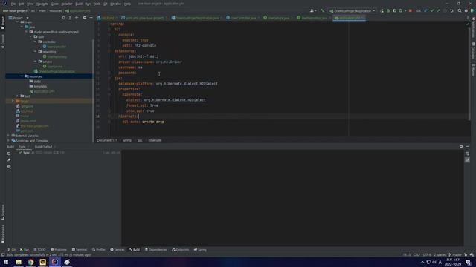Screen dimensions: 476x267
Task: Collapse the resources folder node
Action: (22, 76)
